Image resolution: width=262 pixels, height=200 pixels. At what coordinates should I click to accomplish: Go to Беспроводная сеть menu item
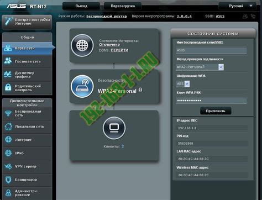click(27, 113)
